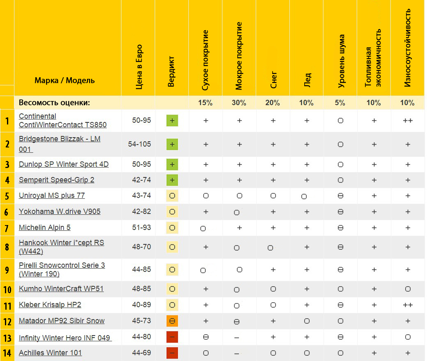This screenshot has height=361, width=427.
Task: Click the Kleber Krisalp wear resistance double-plus rating
Action: (407, 305)
